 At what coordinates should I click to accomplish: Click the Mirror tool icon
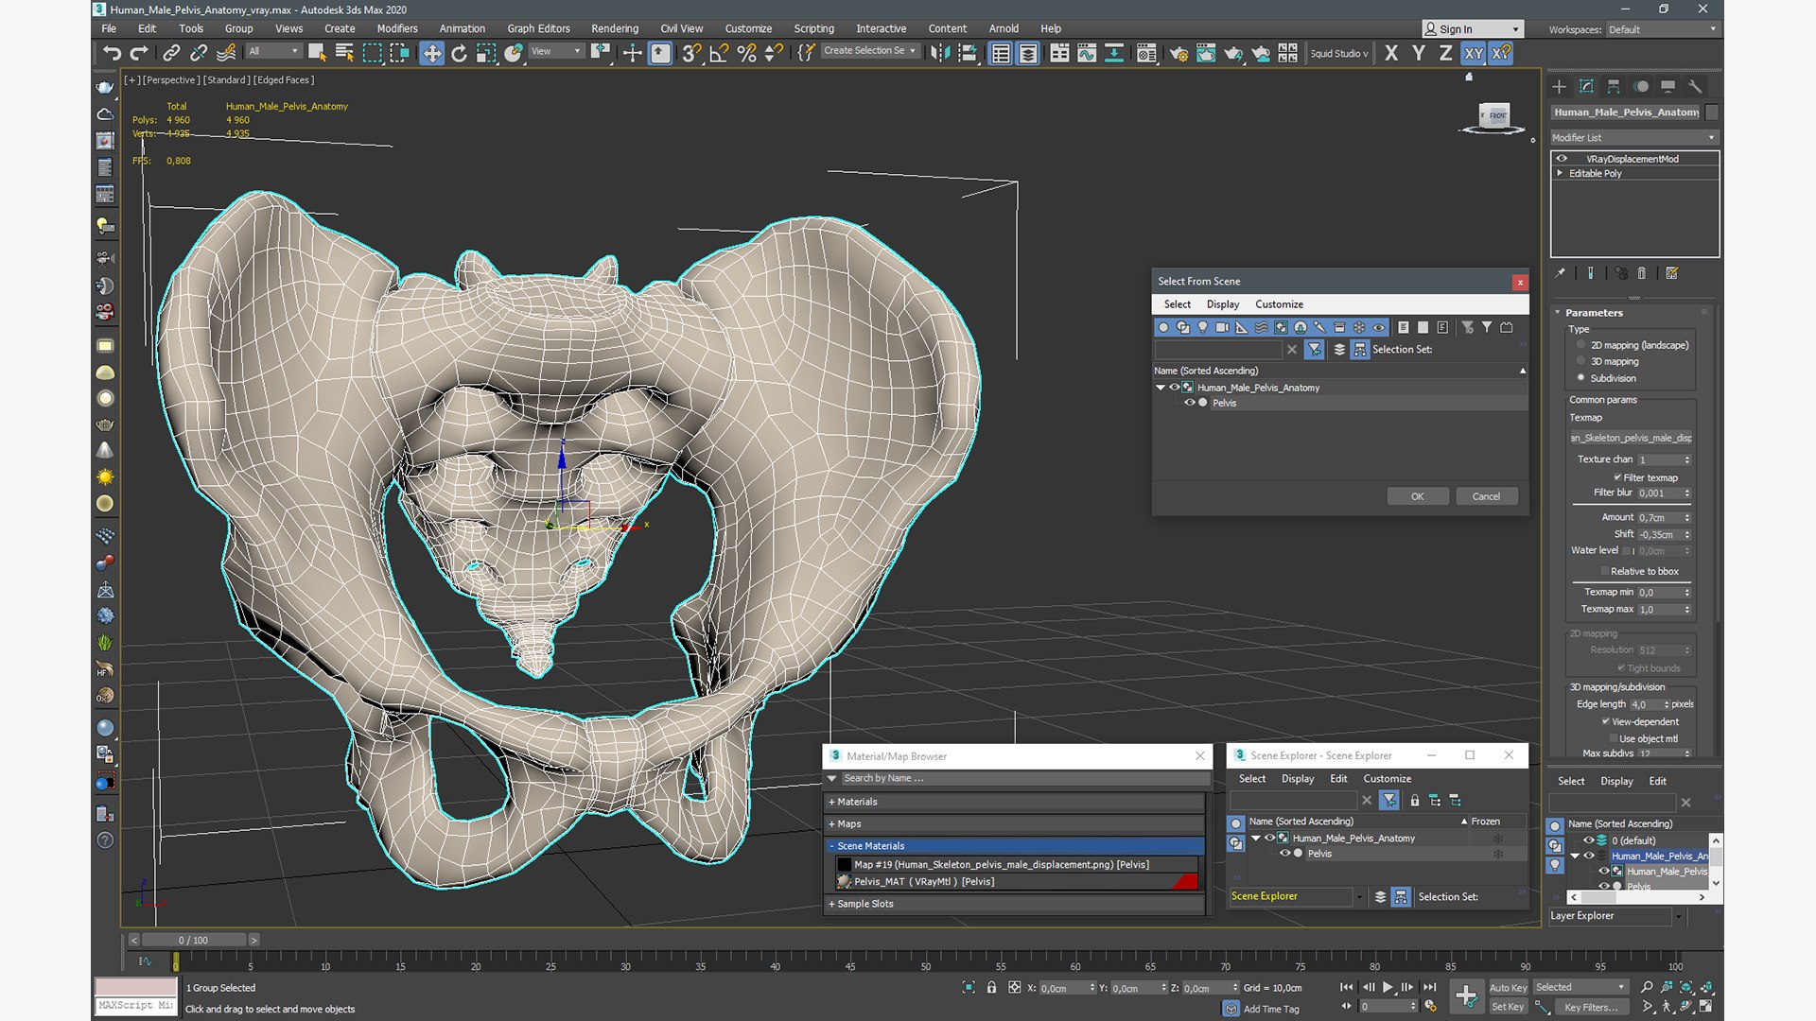pos(939,53)
